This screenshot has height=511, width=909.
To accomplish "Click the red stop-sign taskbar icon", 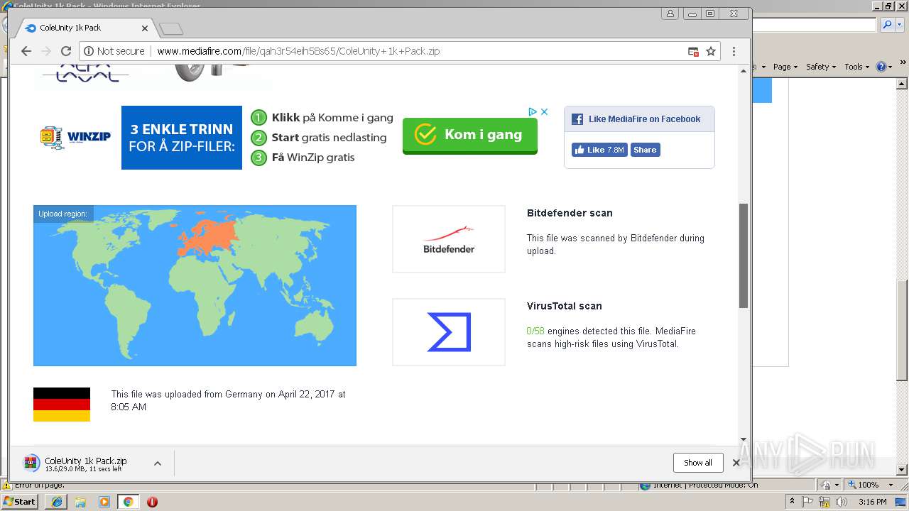I will [152, 502].
